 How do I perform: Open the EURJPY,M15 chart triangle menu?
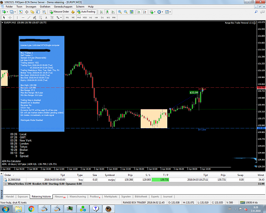click(3, 23)
